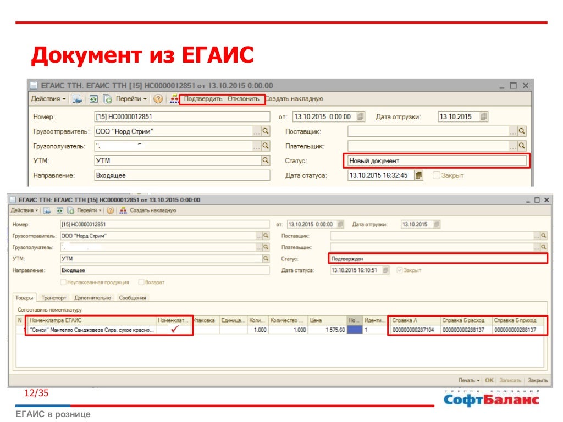Viewport: 563px width, 422px height.
Task: Click the help icon in the upper window toolbar
Action: click(158, 99)
